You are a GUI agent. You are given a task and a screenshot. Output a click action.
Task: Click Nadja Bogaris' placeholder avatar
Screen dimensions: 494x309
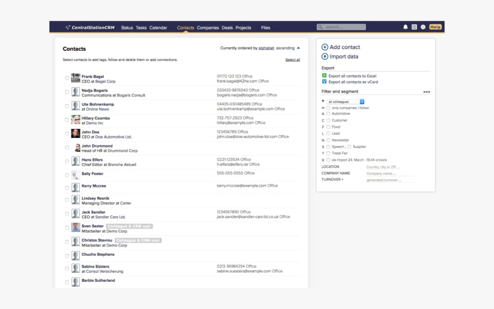click(x=76, y=92)
